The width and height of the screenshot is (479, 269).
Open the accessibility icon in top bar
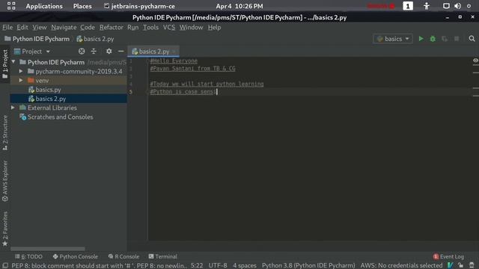coord(427,6)
